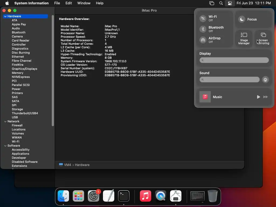This screenshot has height=207, width=276.
Task: Click the date and time in menu bar
Action: pos(253,3)
